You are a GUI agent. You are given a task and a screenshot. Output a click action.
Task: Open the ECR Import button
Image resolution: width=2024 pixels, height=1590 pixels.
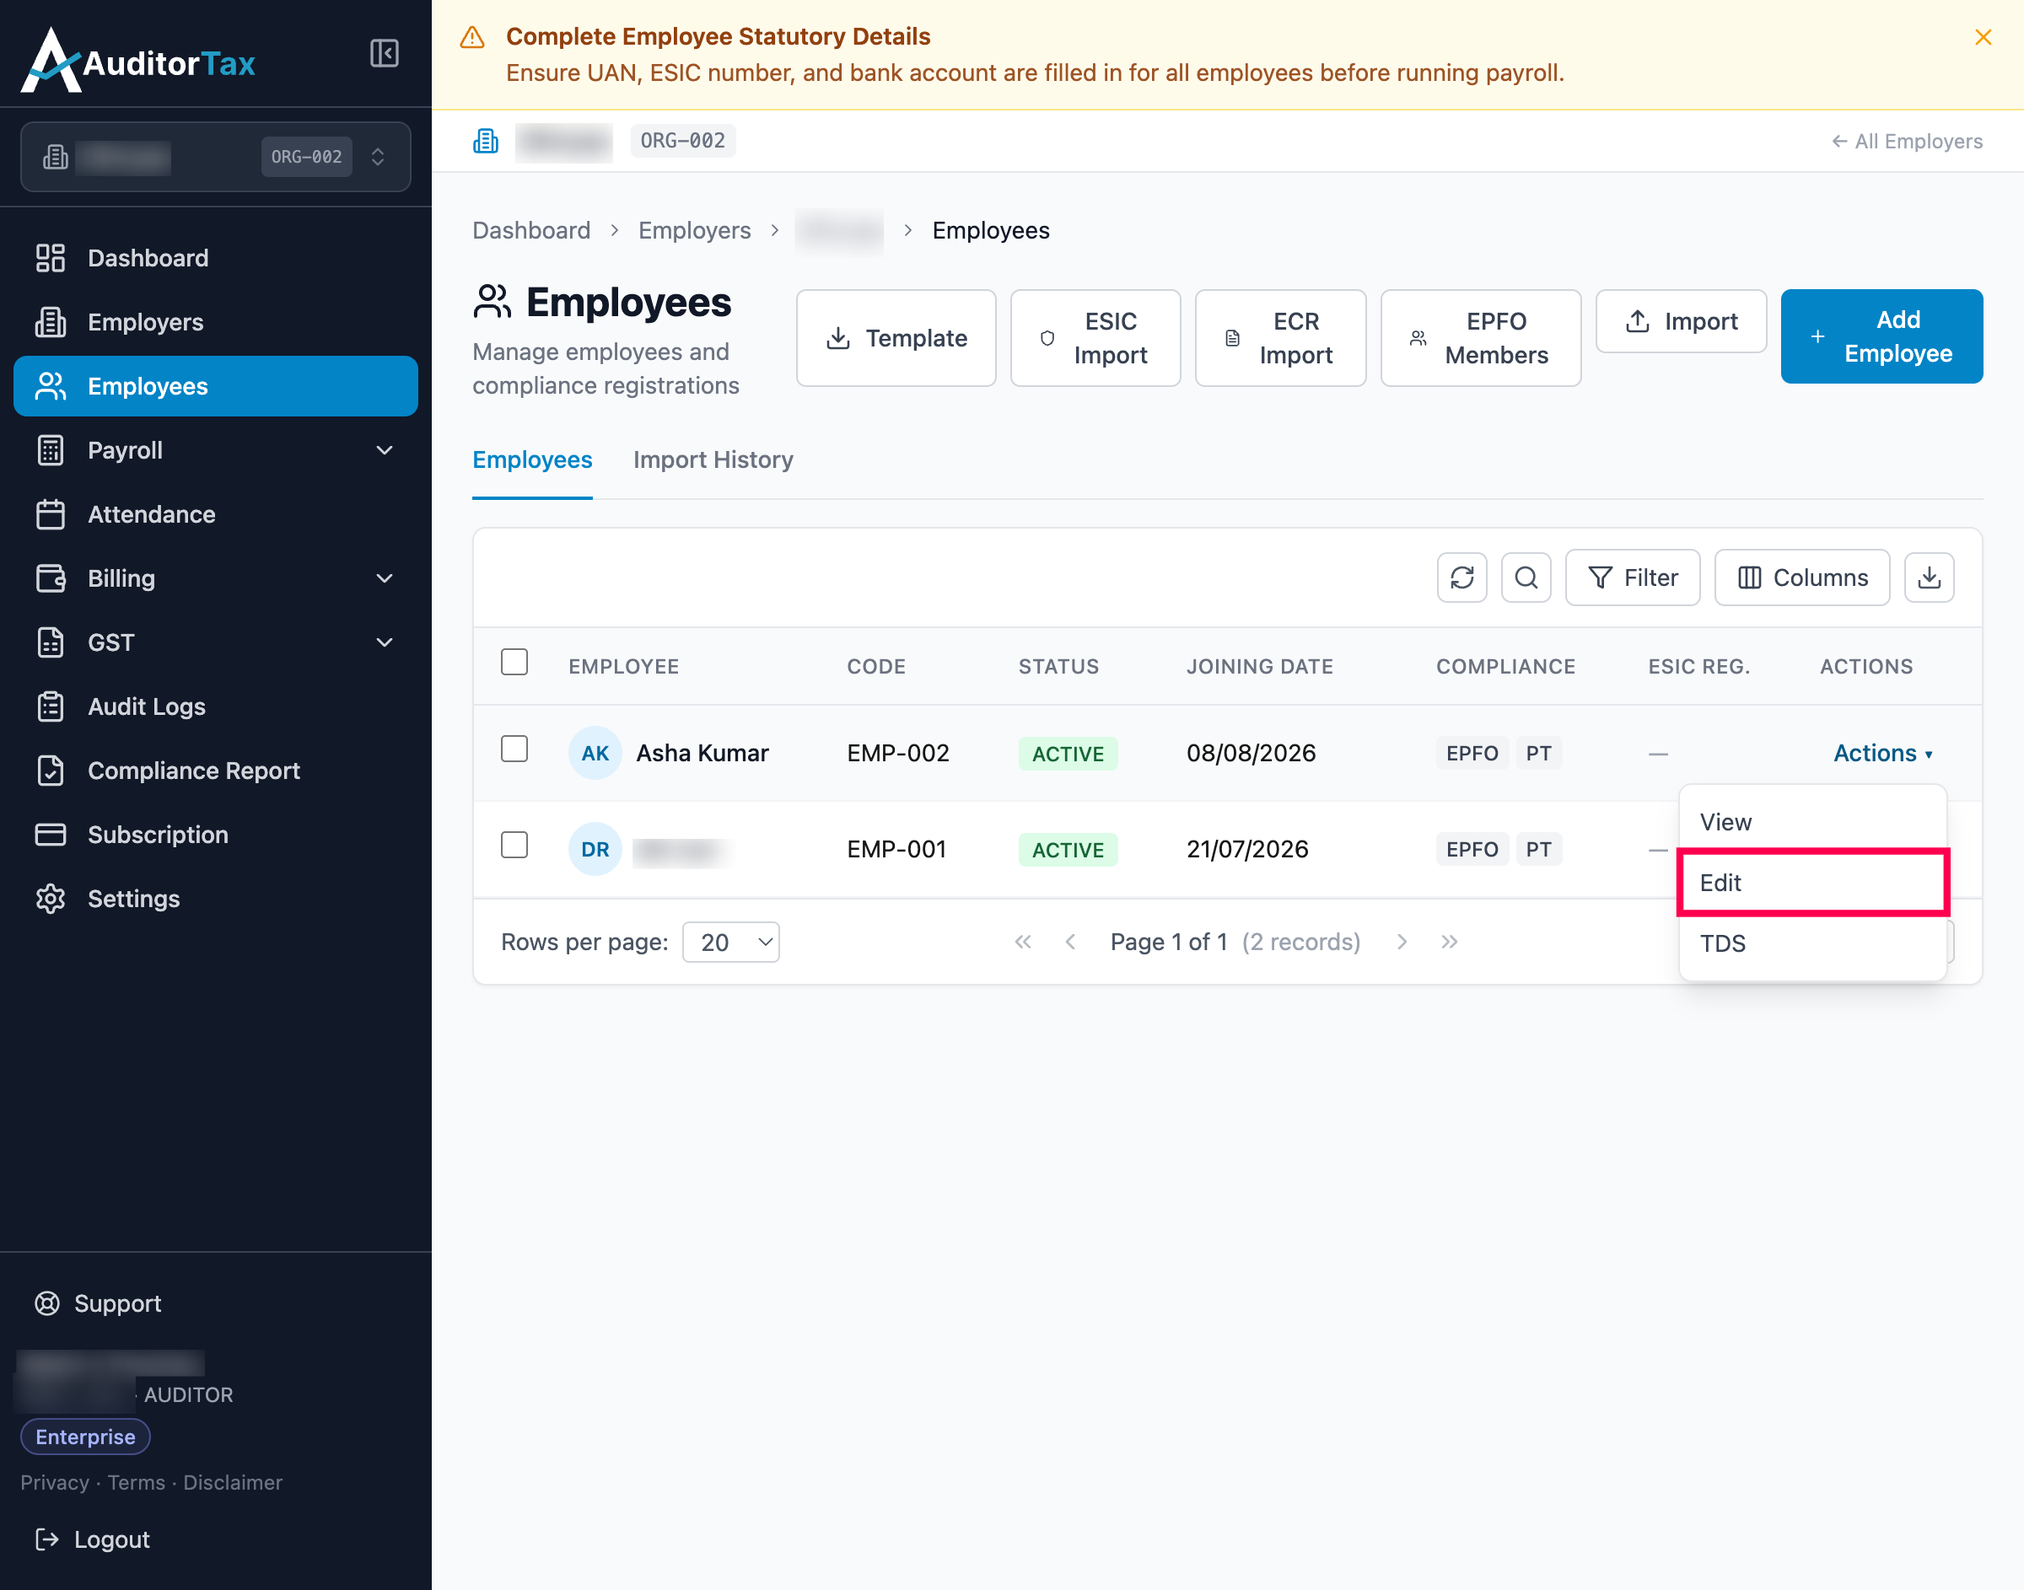click(x=1280, y=338)
